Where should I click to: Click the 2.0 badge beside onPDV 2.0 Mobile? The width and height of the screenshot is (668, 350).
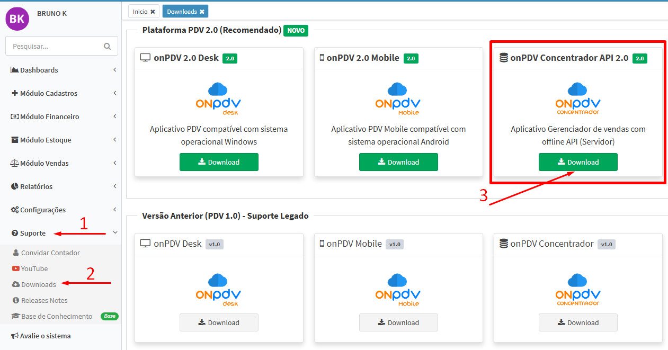pos(411,58)
